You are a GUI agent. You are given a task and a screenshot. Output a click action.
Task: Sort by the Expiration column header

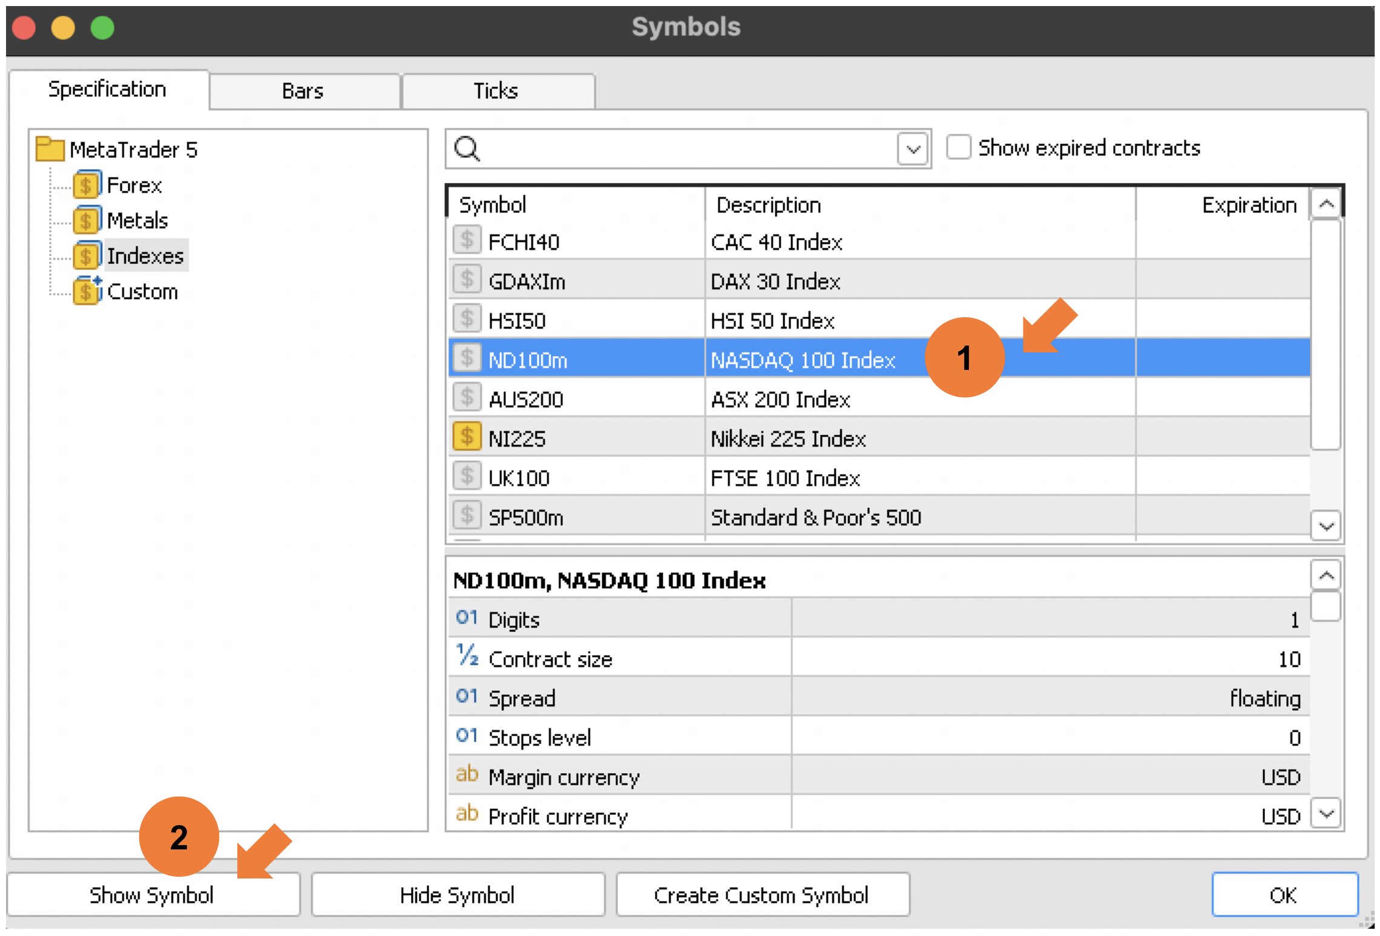click(x=1223, y=205)
